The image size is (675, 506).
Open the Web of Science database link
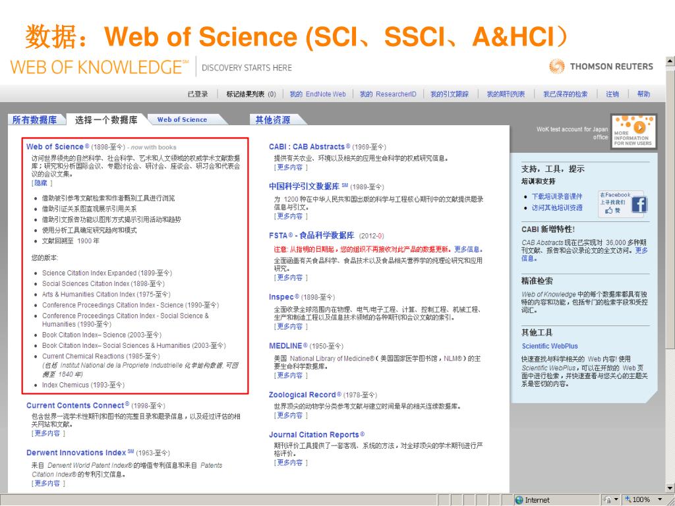tap(58, 147)
